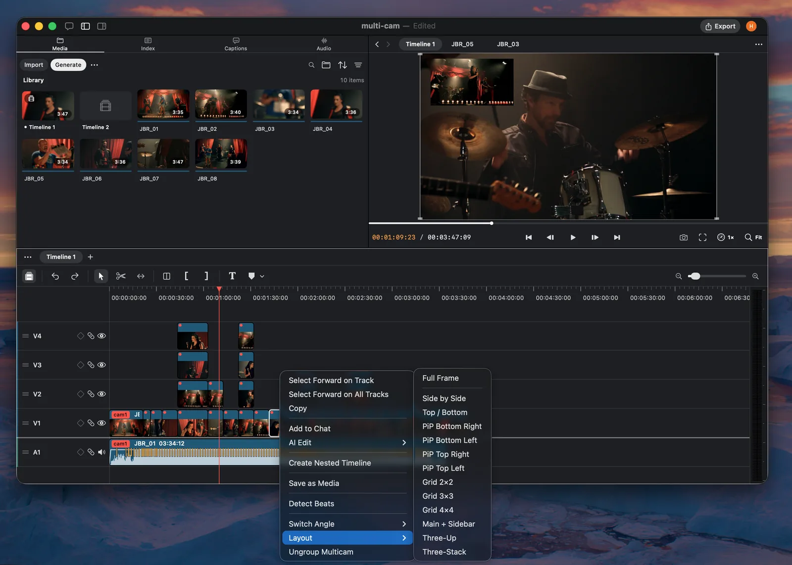Mute the A1 audio track
Viewport: 792px width, 565px height.
[x=102, y=452]
